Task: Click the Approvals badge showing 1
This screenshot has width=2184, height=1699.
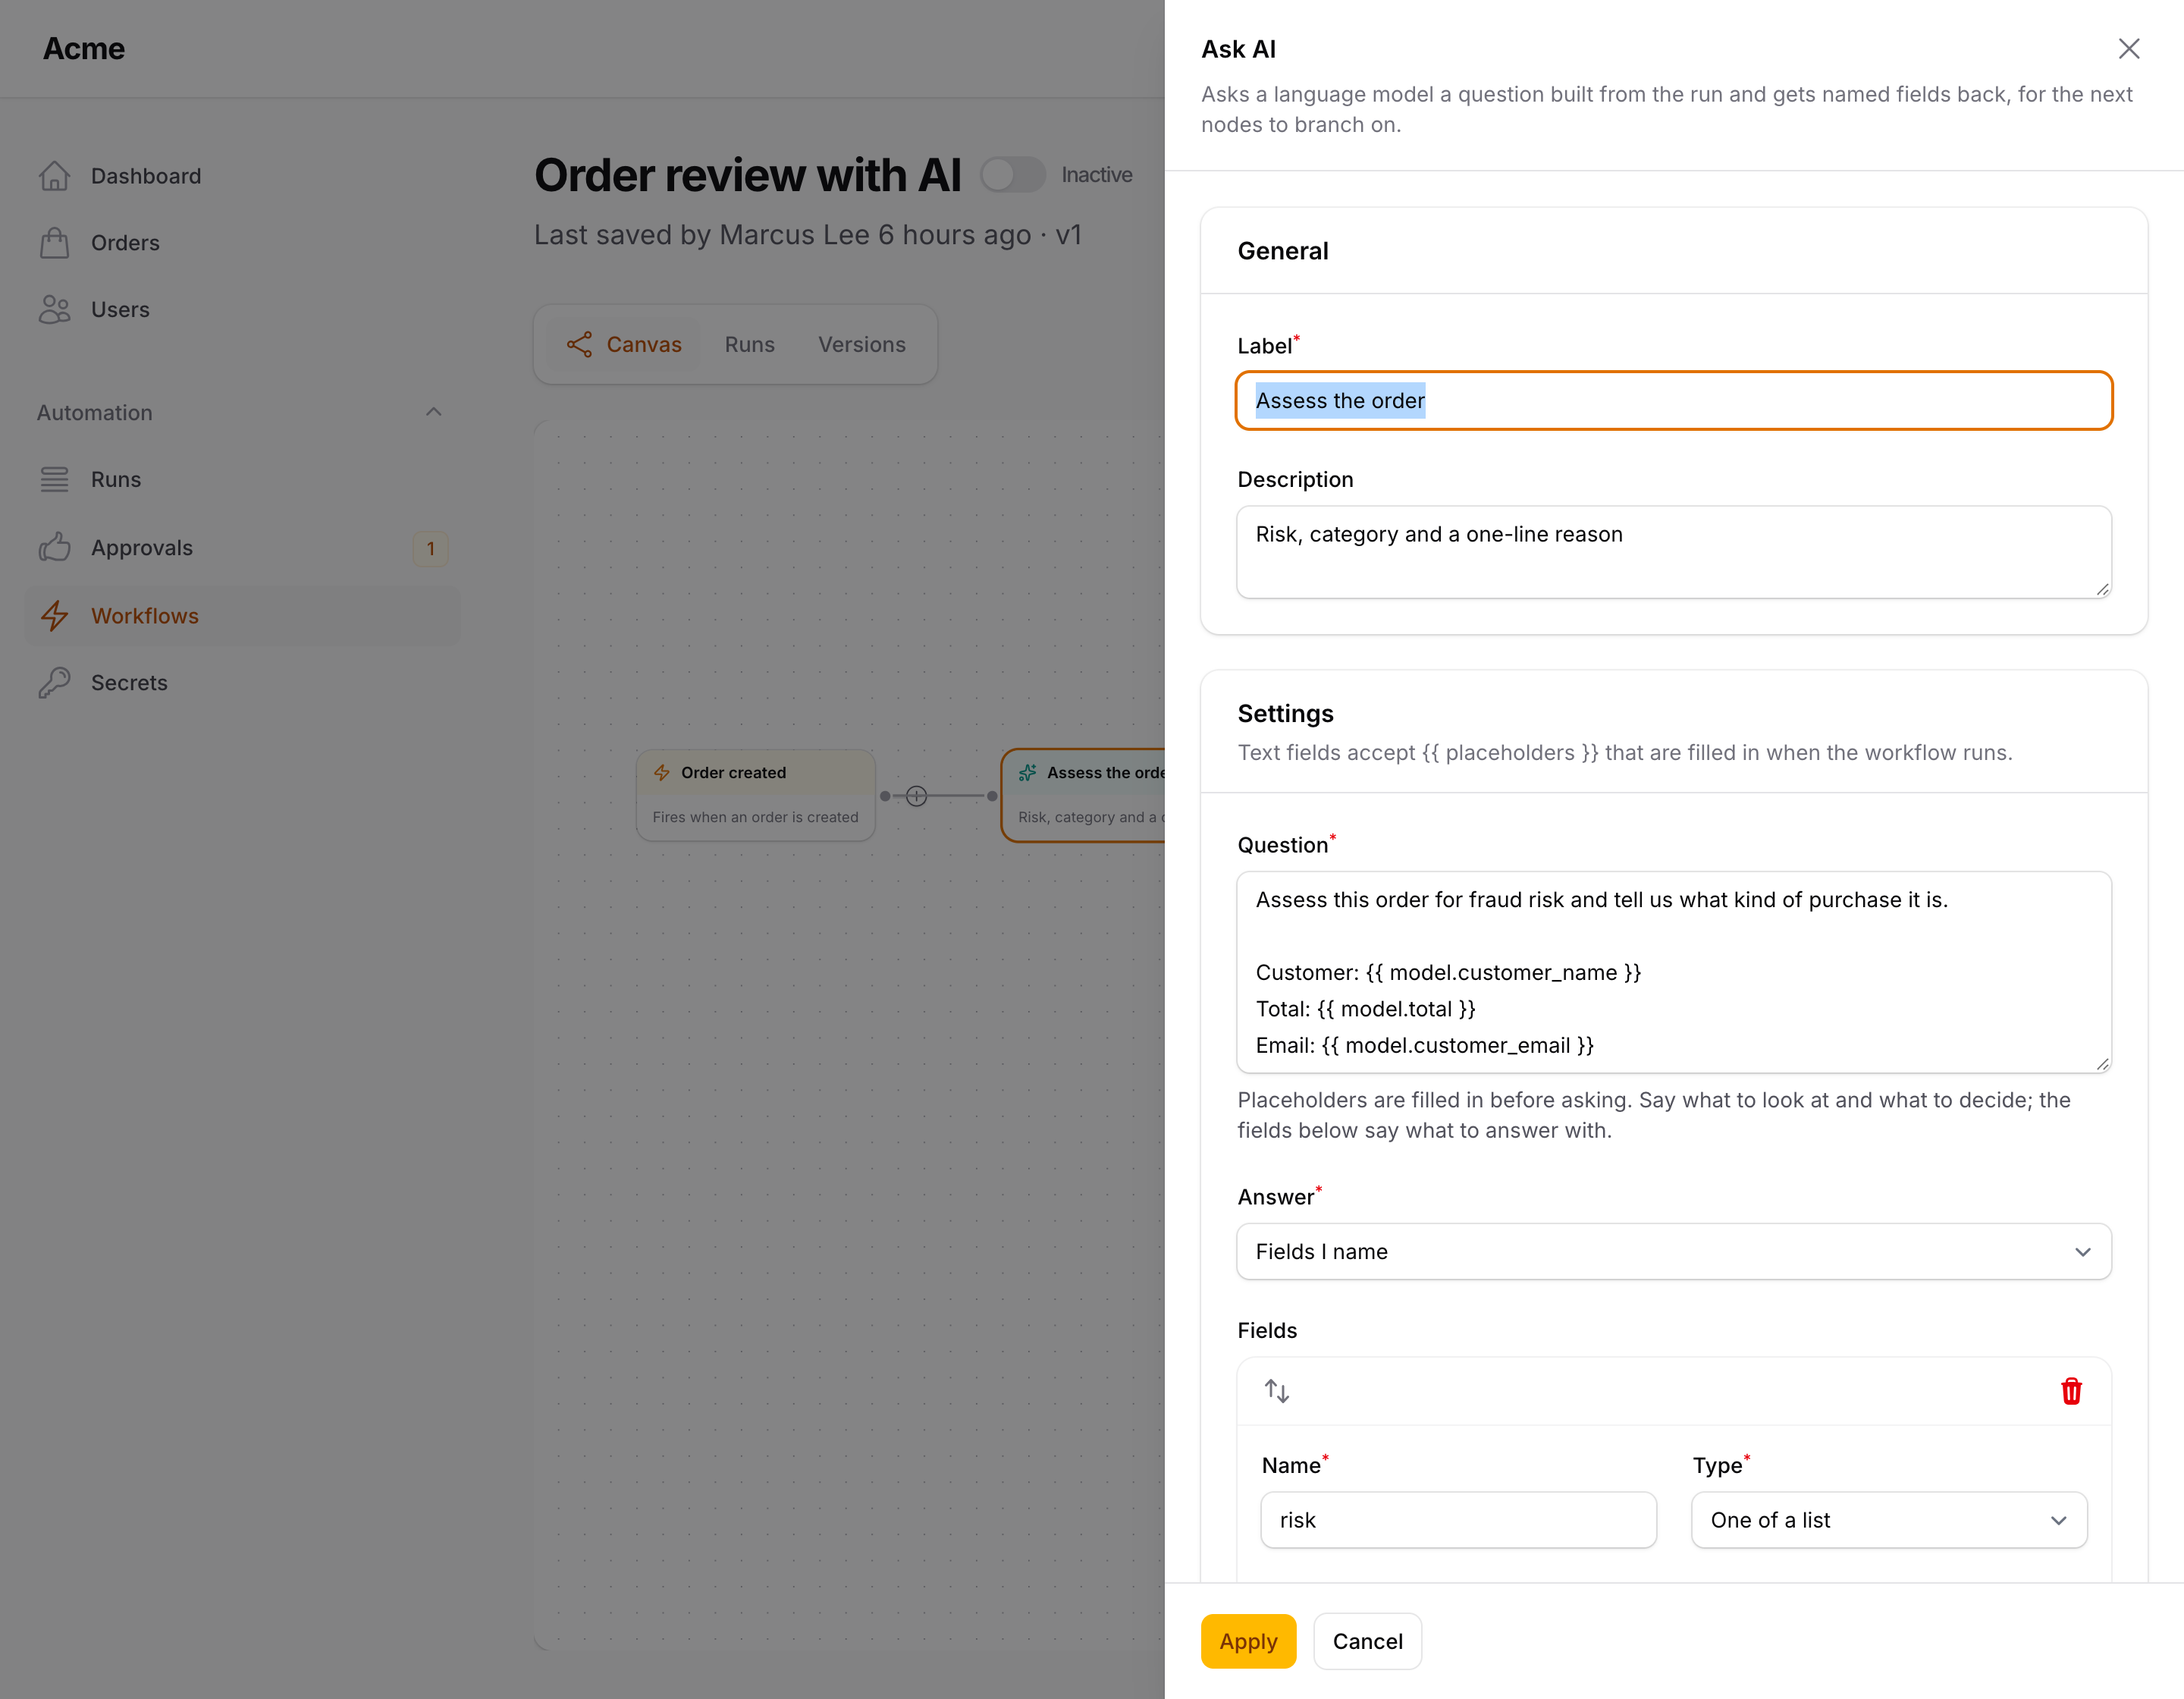Action: coord(431,548)
